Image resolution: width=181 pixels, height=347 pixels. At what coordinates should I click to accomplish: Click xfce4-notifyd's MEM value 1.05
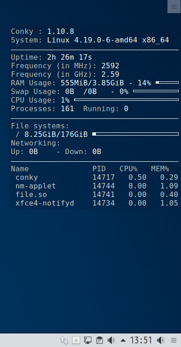point(169,203)
